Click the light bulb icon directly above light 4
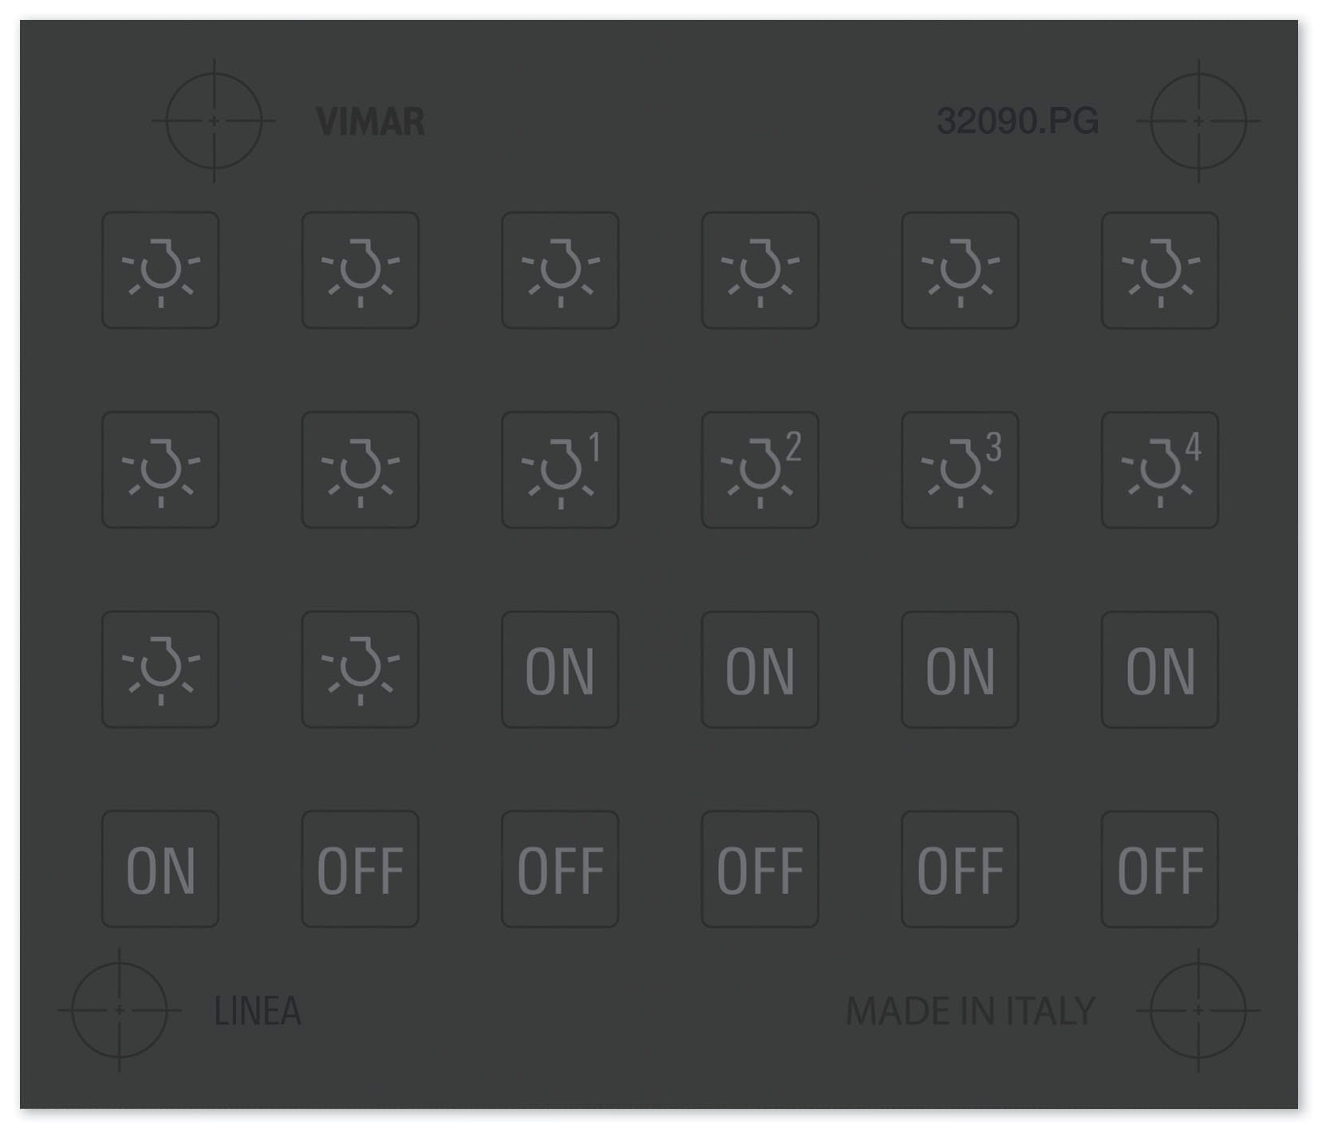Screen dimensions: 1318x1129 1159,270
